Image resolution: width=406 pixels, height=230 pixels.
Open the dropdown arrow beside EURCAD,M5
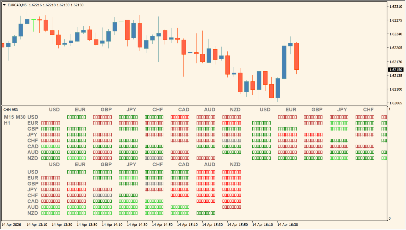pos(4,5)
